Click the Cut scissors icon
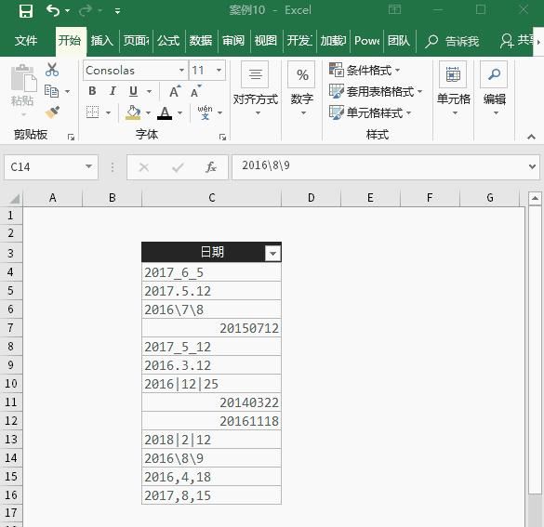 click(52, 70)
